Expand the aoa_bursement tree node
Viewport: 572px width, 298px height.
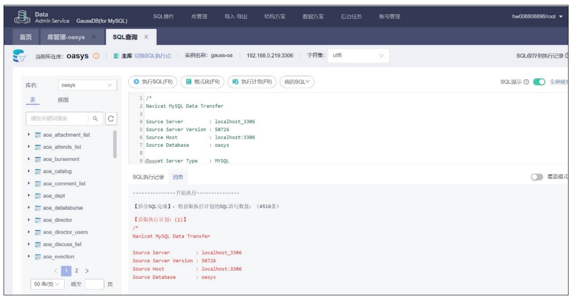(x=29, y=159)
